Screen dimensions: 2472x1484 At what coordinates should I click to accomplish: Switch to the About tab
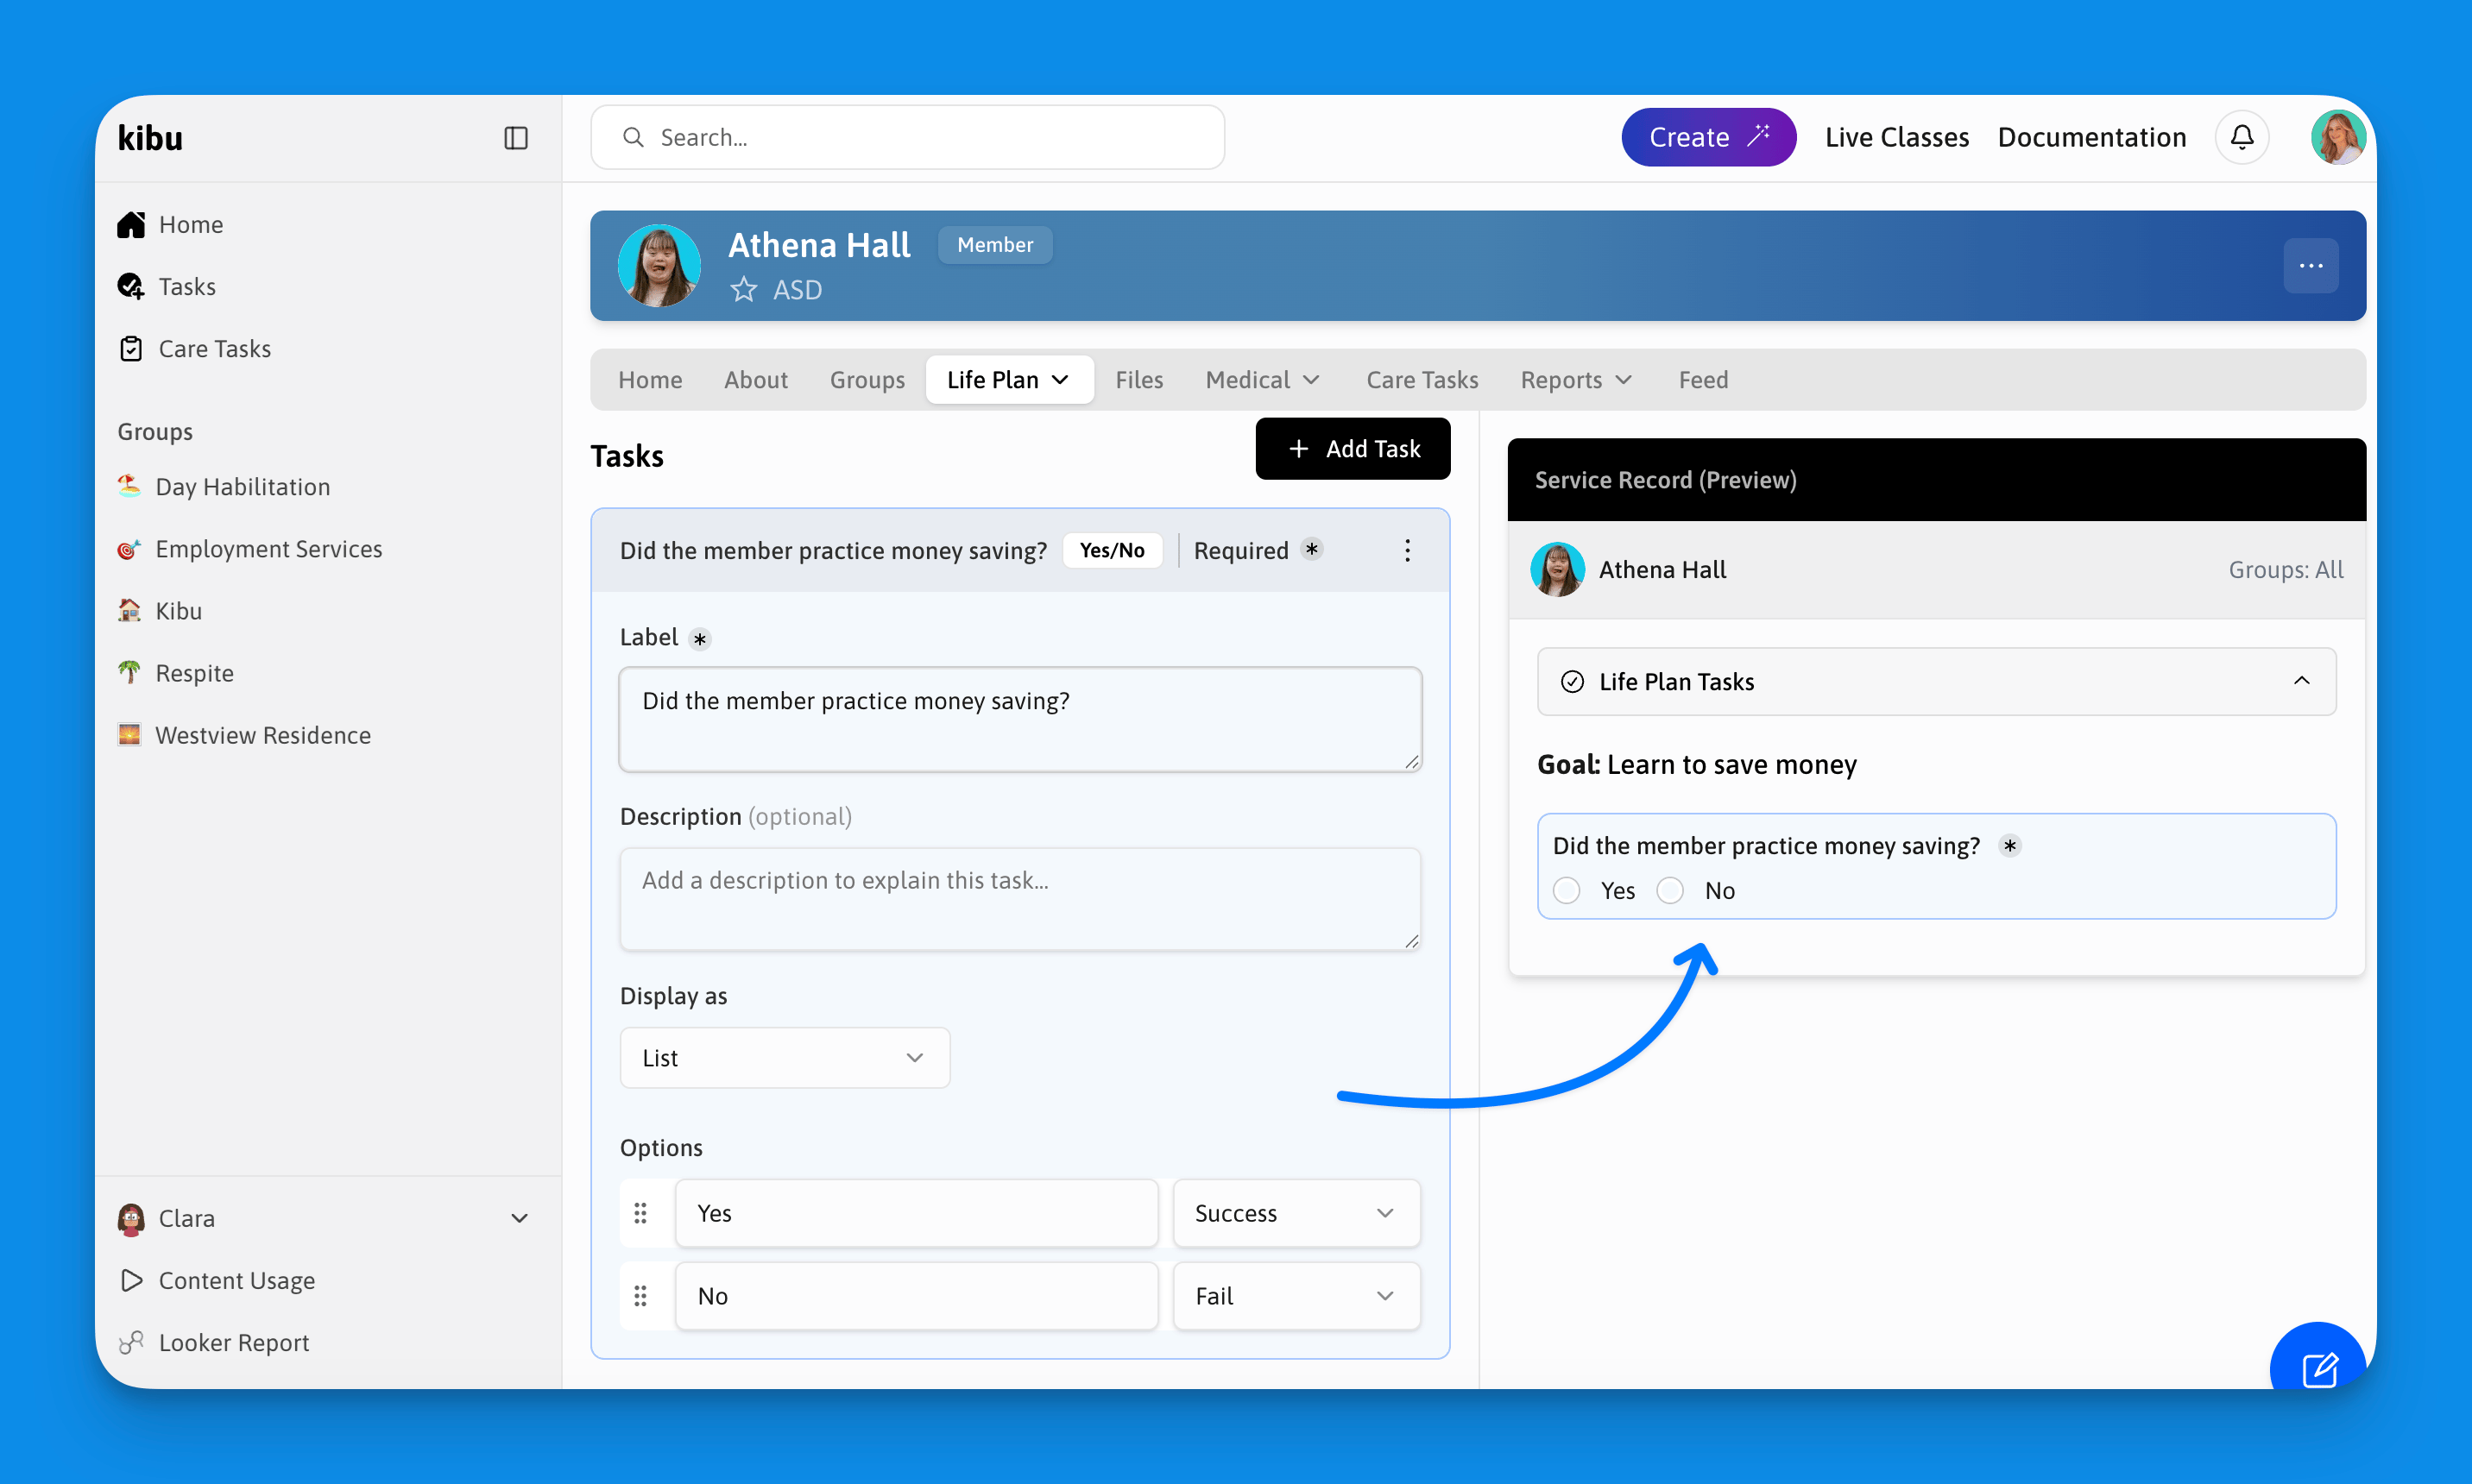click(756, 380)
